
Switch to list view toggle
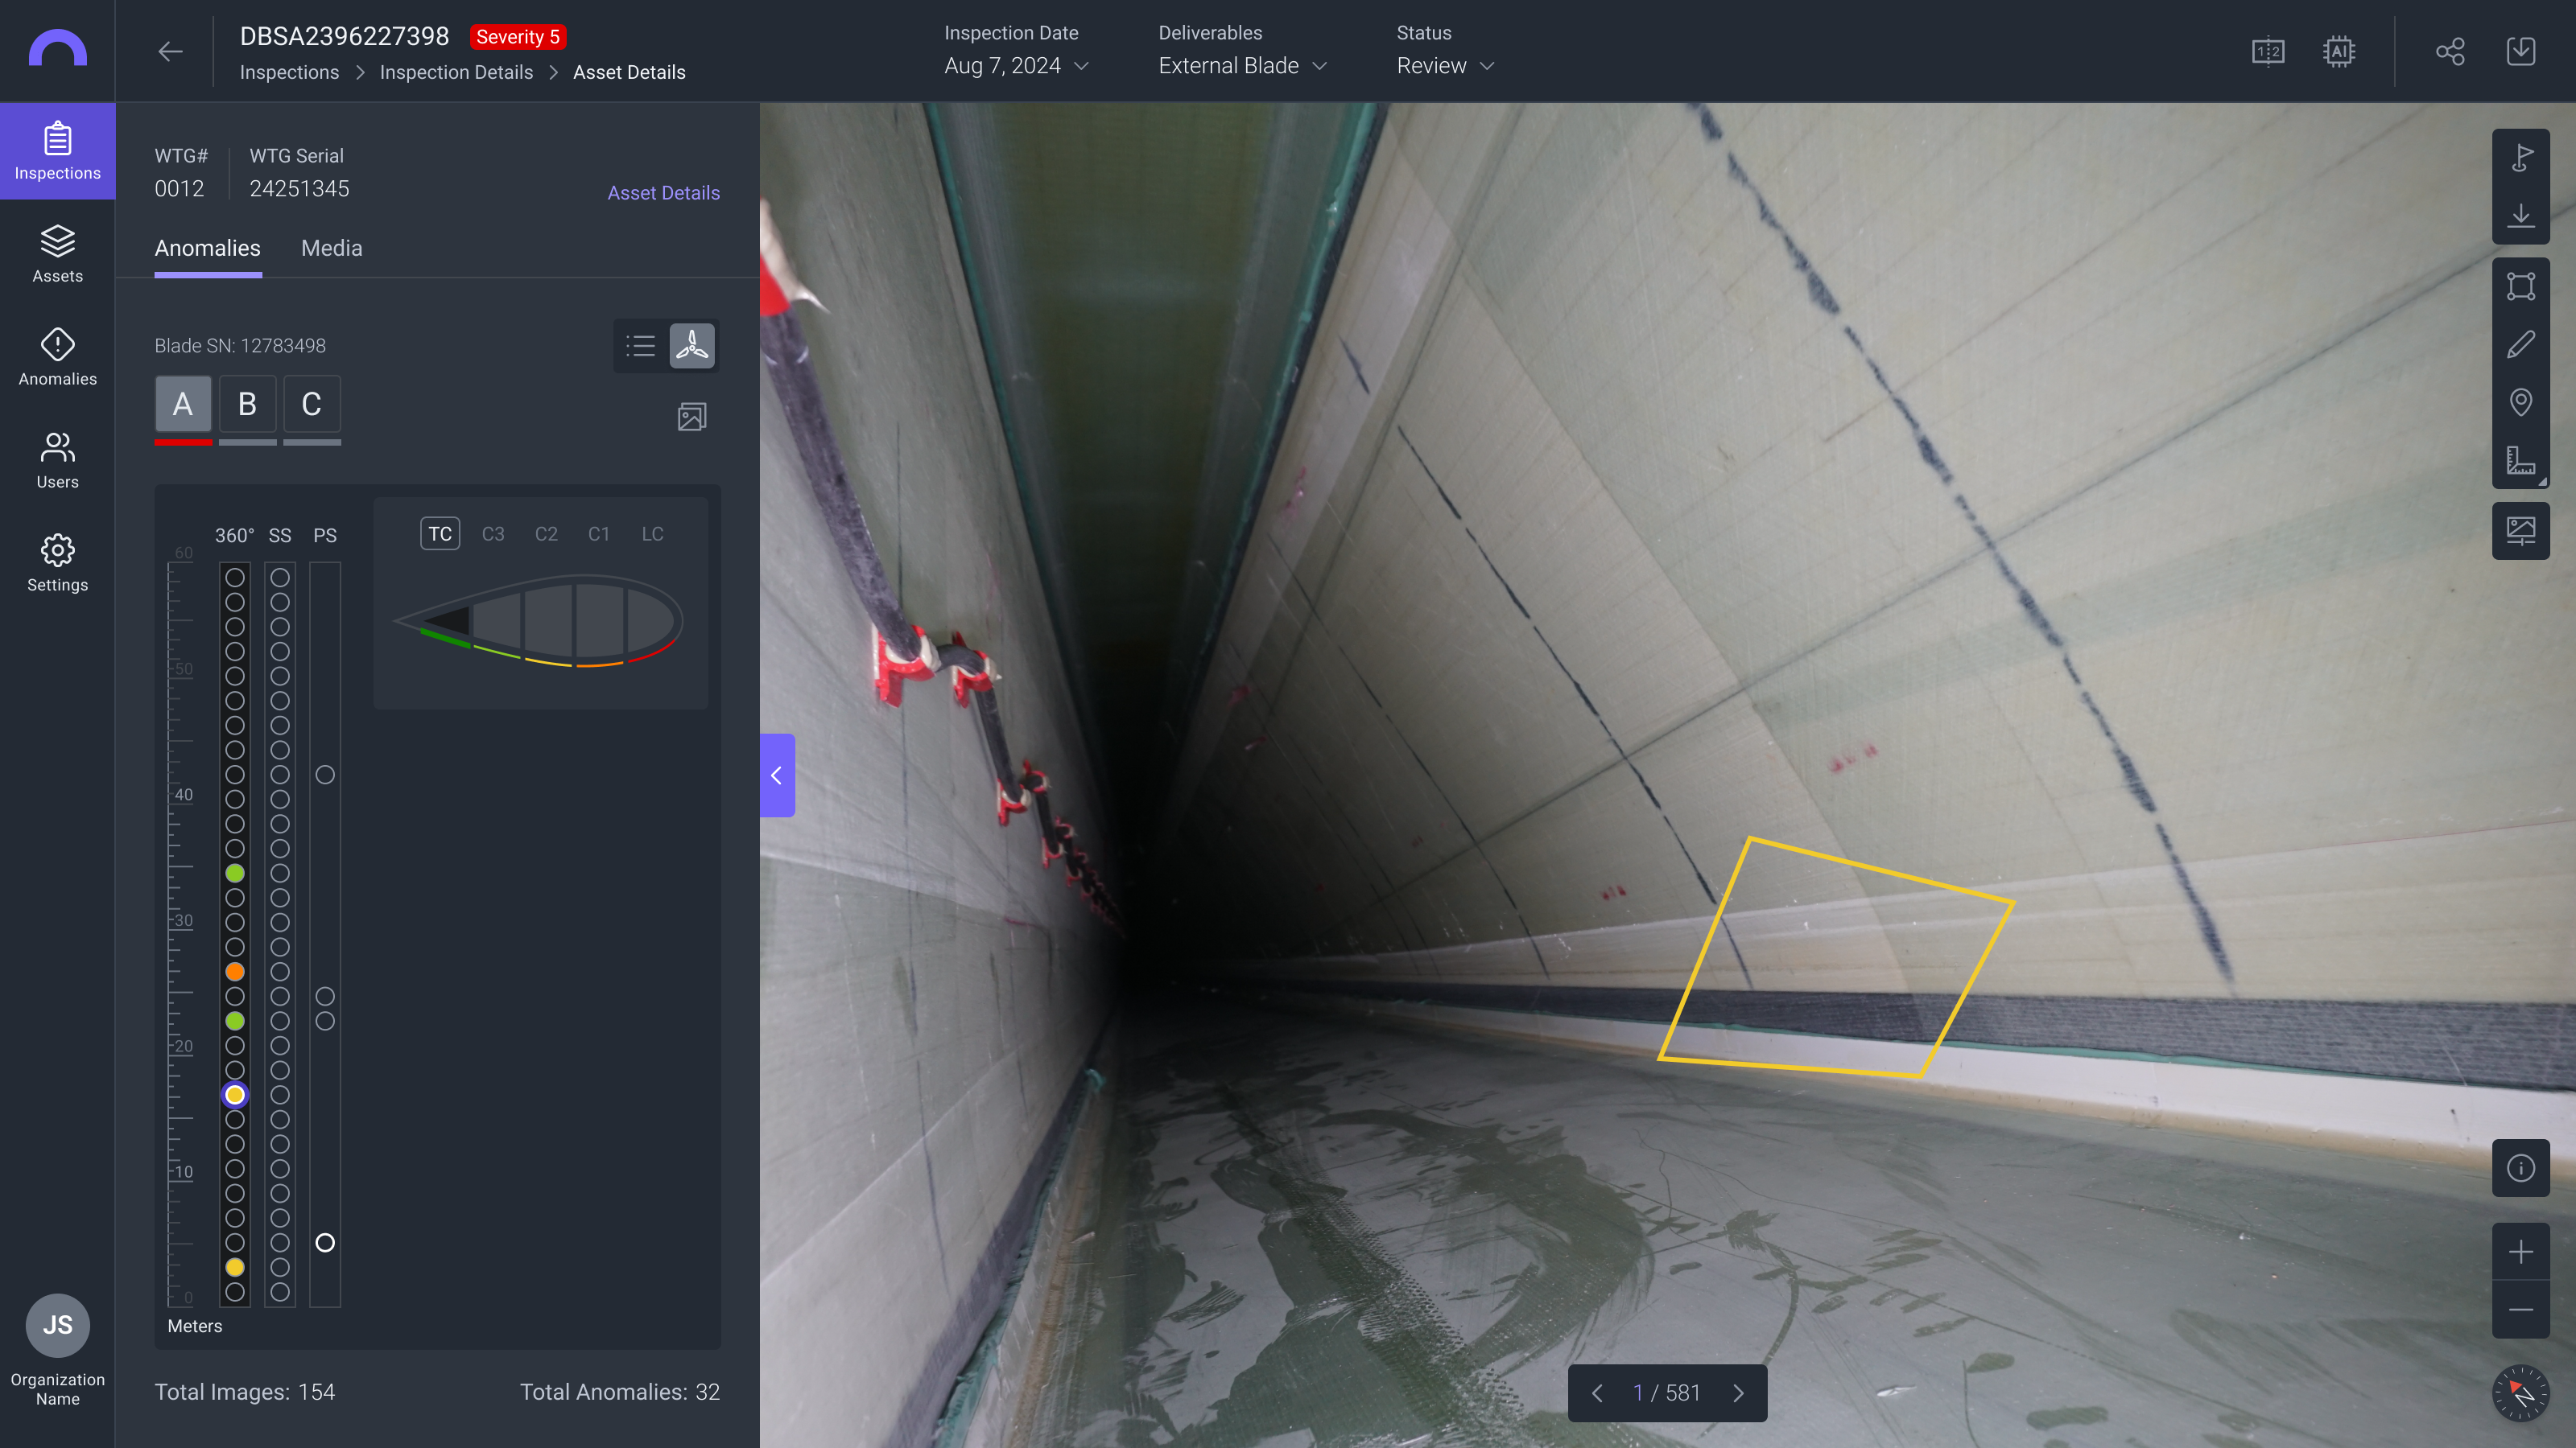coord(640,346)
